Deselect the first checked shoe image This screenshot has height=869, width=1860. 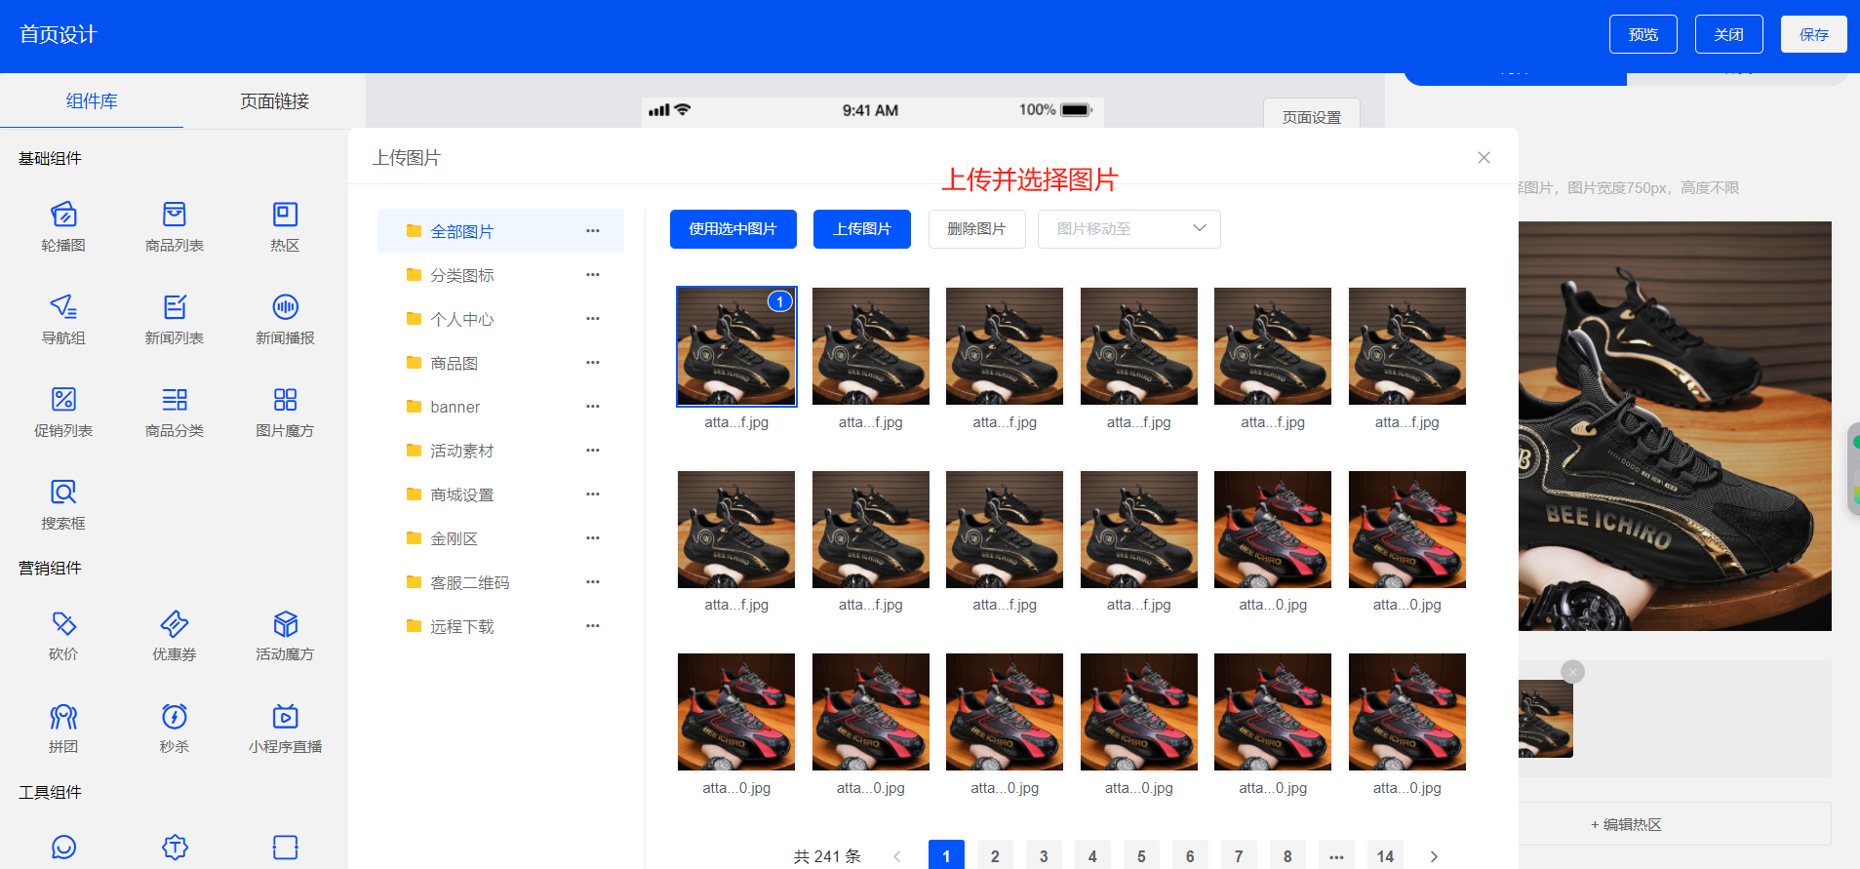click(x=736, y=346)
